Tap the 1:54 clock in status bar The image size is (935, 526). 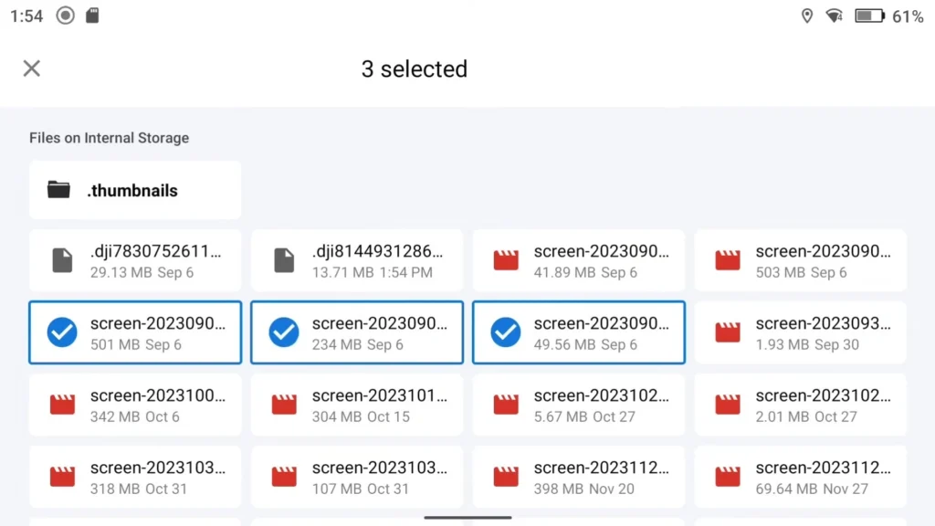pyautogui.click(x=26, y=16)
